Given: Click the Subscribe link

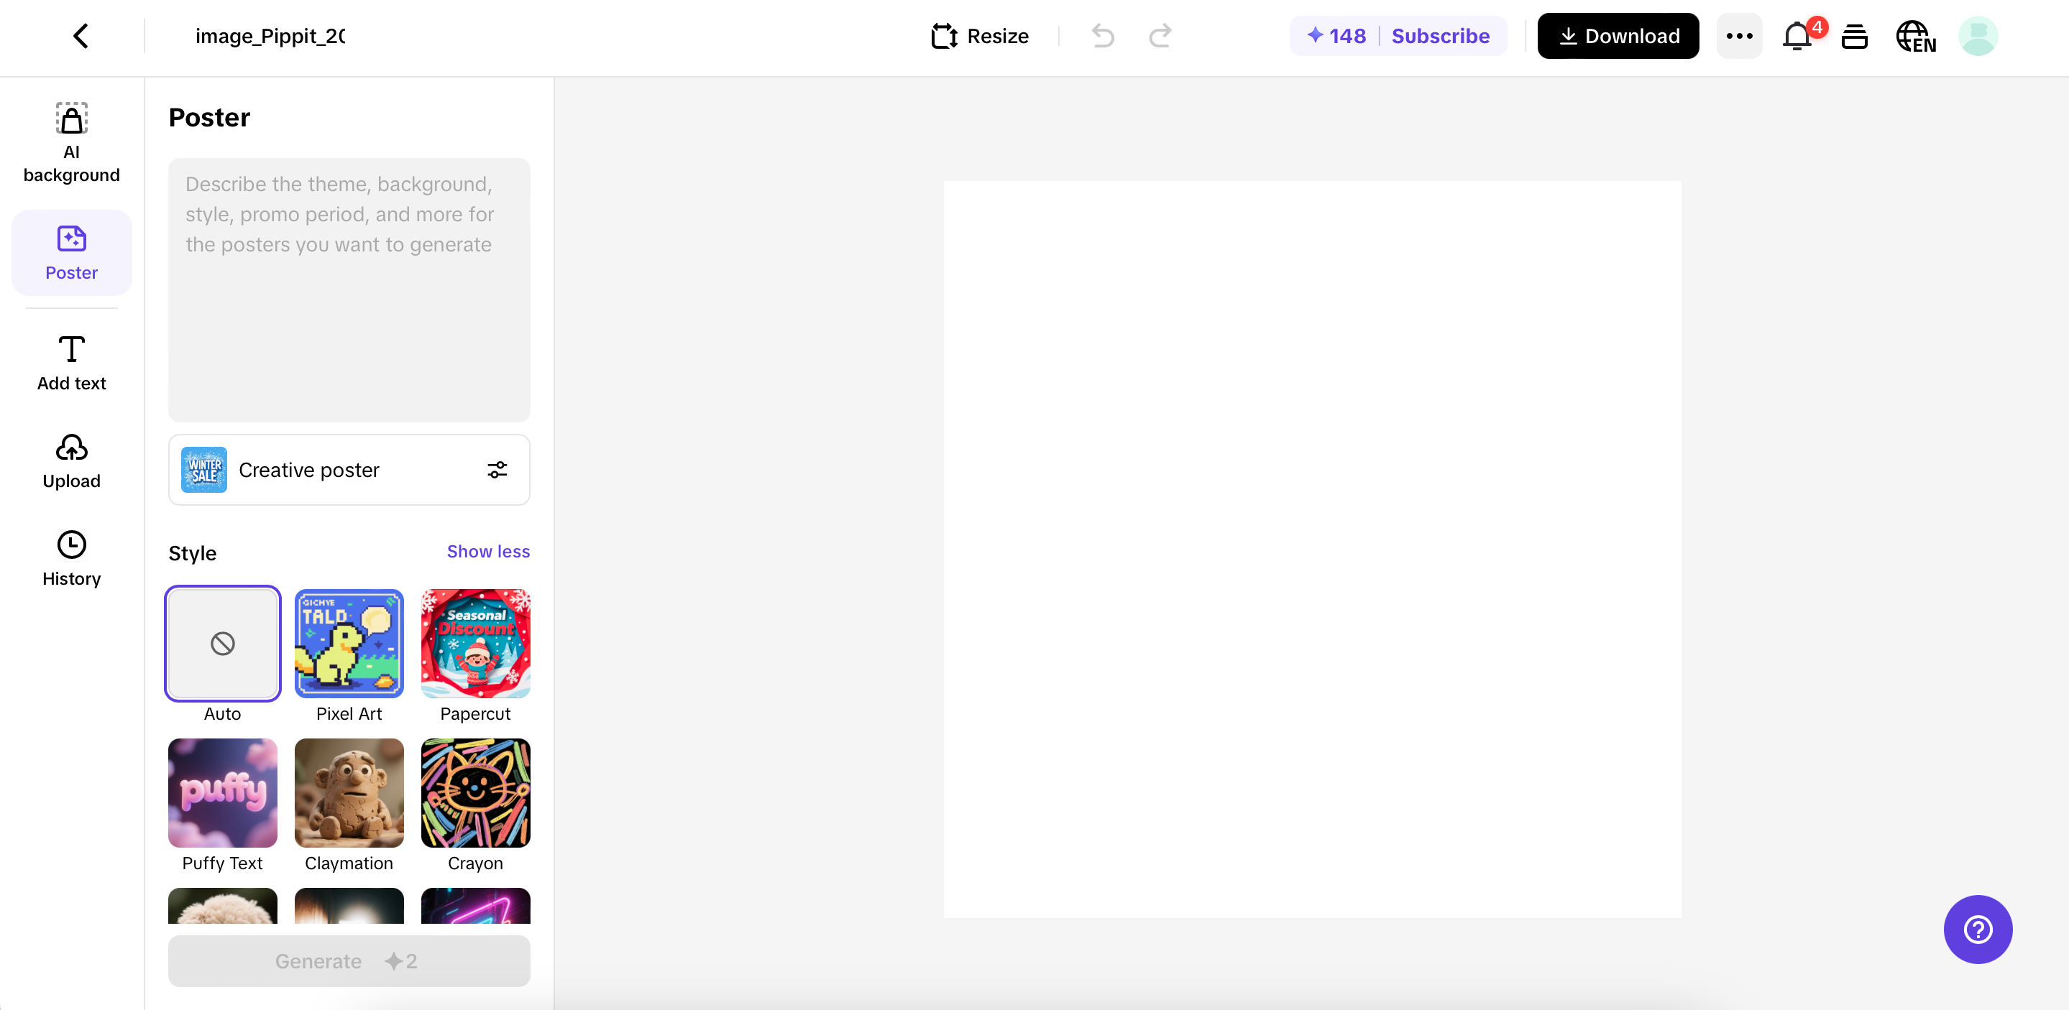Looking at the screenshot, I should pos(1441,35).
